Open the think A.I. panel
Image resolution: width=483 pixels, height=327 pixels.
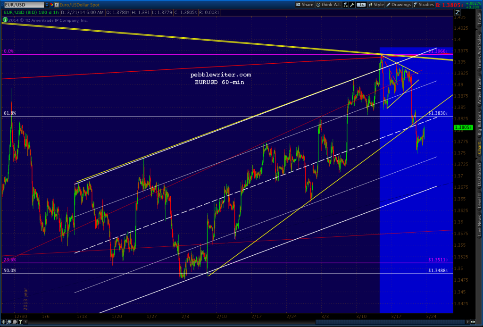coord(329,4)
